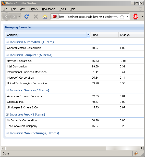Go back with the Back arrow button
The image size is (145, 157).
[6, 17]
